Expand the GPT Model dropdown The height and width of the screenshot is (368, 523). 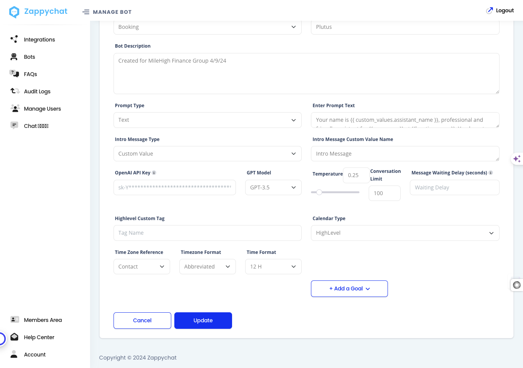pos(273,187)
